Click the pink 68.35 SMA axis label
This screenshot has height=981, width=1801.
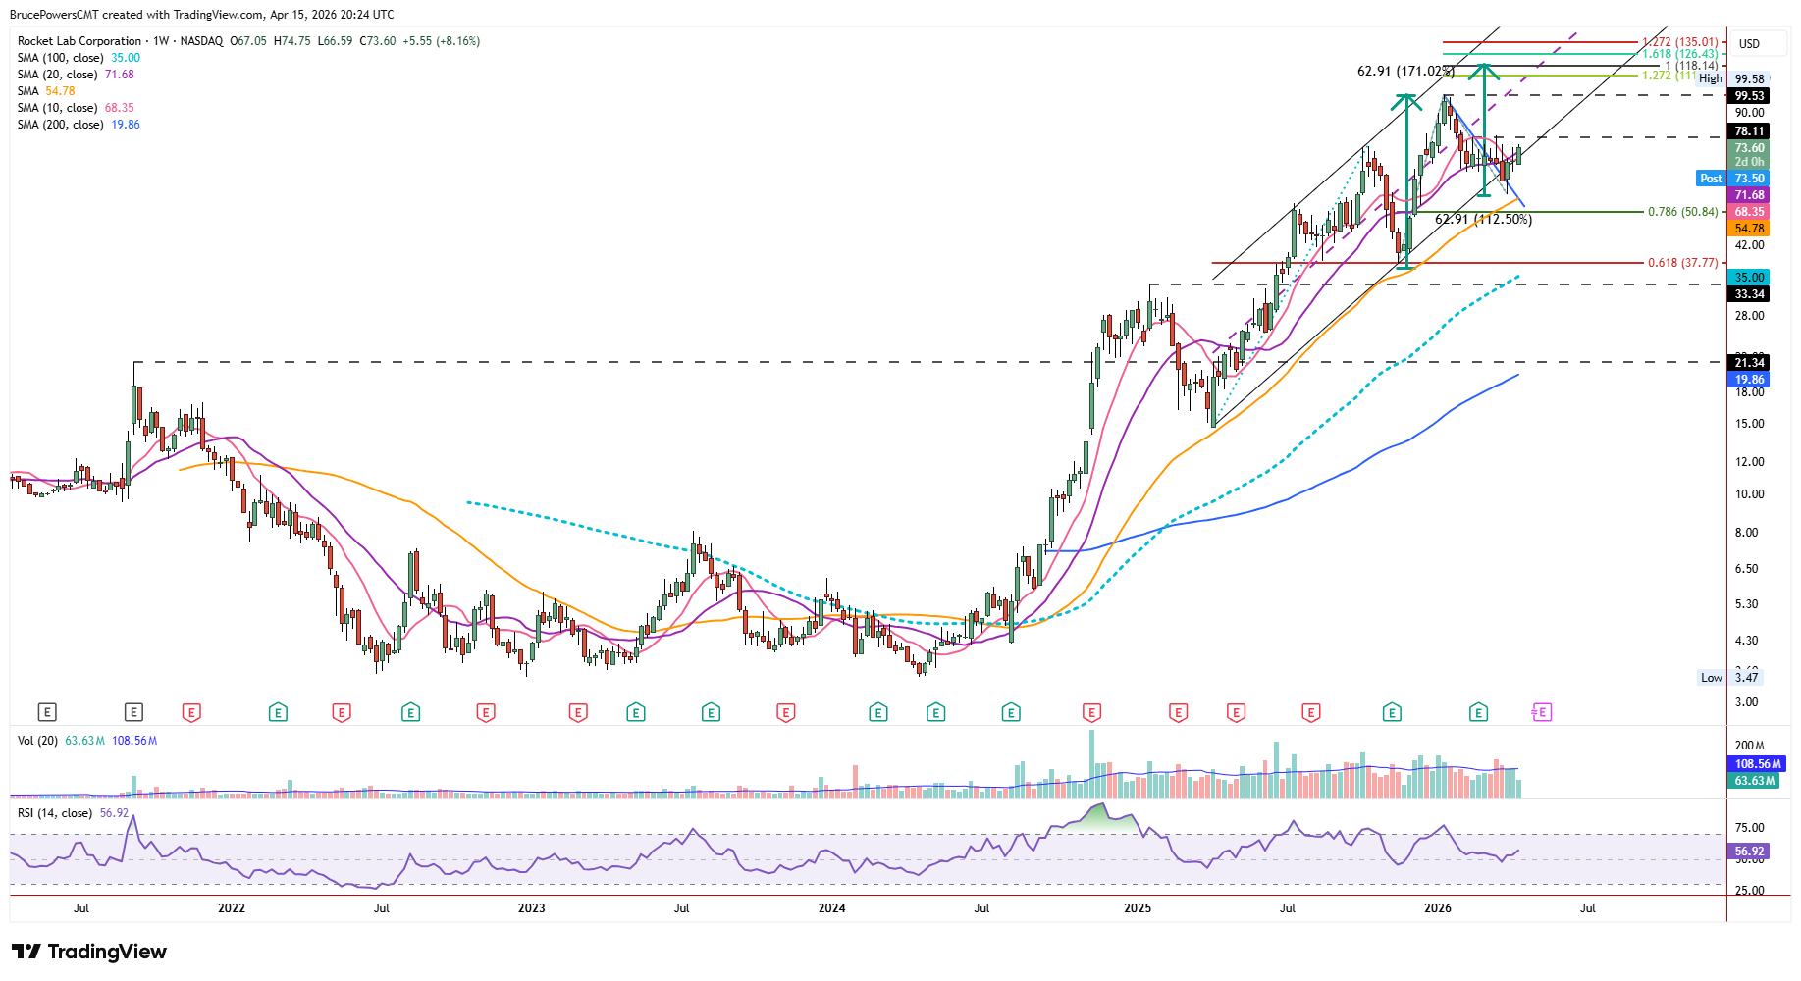click(x=1749, y=212)
